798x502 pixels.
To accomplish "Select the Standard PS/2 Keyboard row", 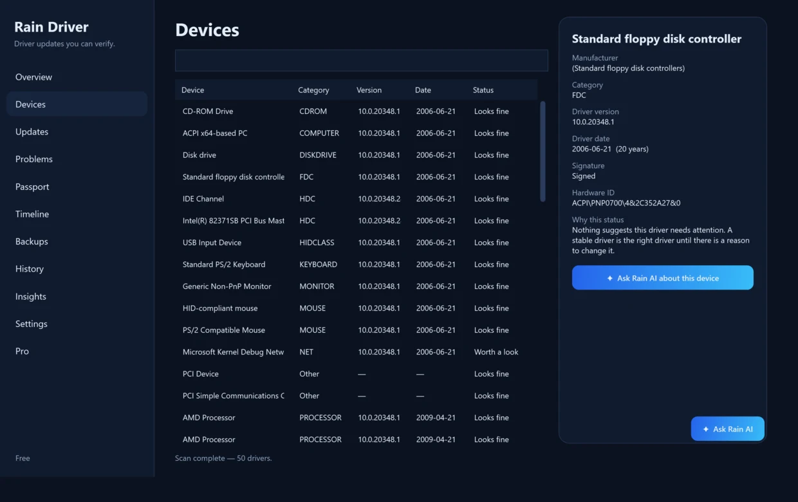I will pyautogui.click(x=356, y=265).
